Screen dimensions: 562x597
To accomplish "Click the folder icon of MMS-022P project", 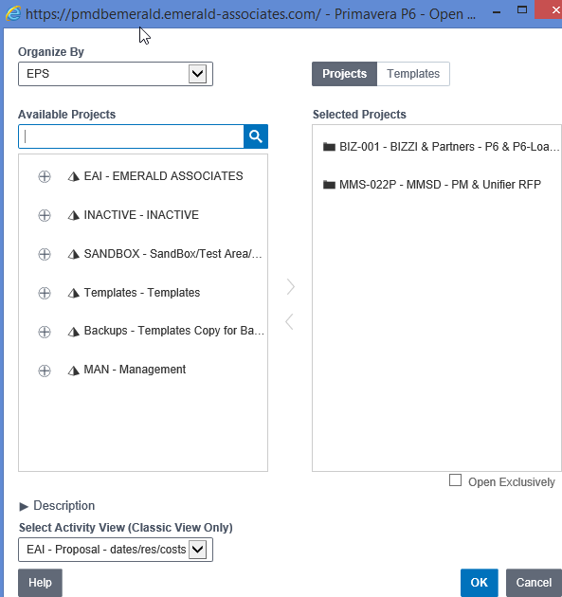I will [x=329, y=185].
